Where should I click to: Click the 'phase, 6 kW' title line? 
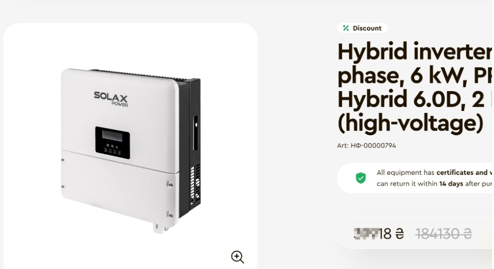pyautogui.click(x=414, y=75)
